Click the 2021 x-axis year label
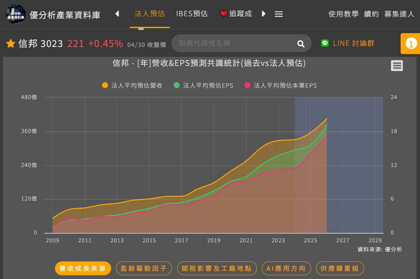This screenshot has height=279, width=420. click(246, 240)
